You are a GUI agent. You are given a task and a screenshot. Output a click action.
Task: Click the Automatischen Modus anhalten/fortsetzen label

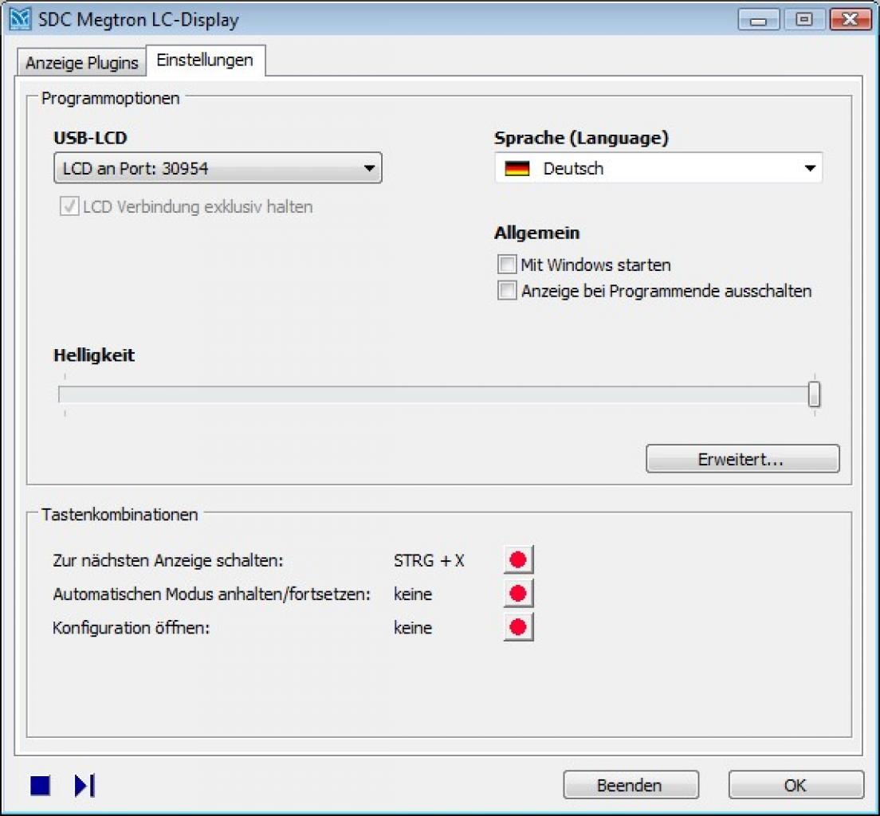[211, 594]
